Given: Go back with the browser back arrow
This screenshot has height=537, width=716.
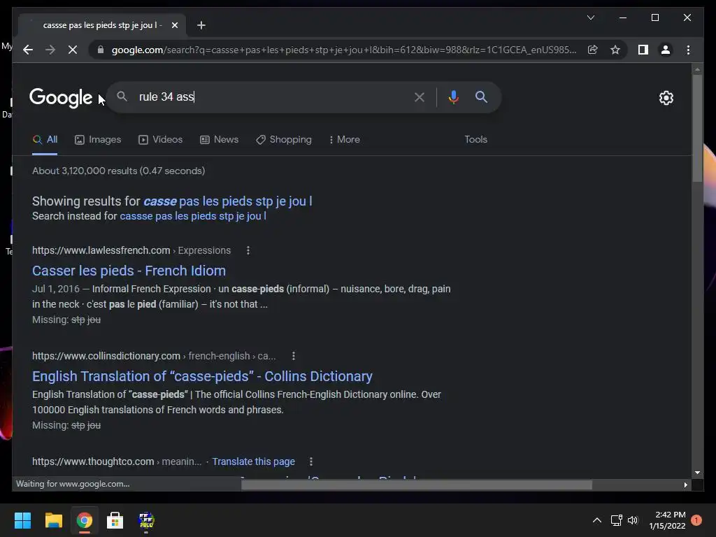Looking at the screenshot, I should [28, 50].
